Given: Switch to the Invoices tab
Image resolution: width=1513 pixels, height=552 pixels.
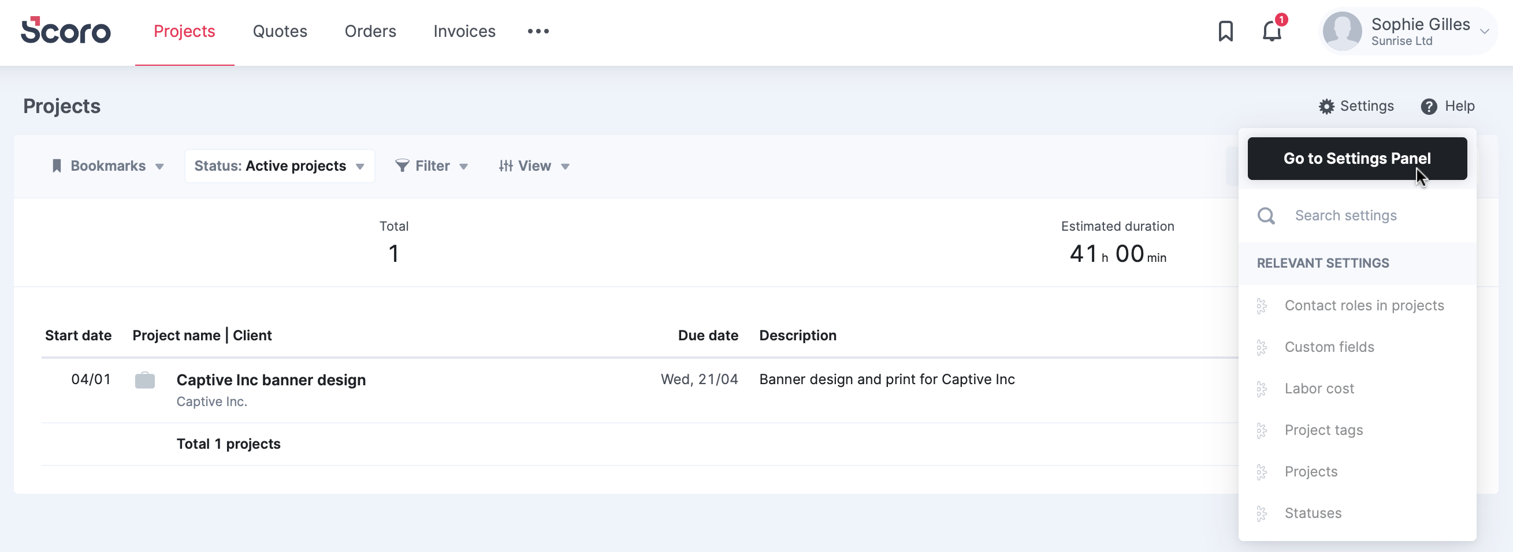Looking at the screenshot, I should 464,31.
